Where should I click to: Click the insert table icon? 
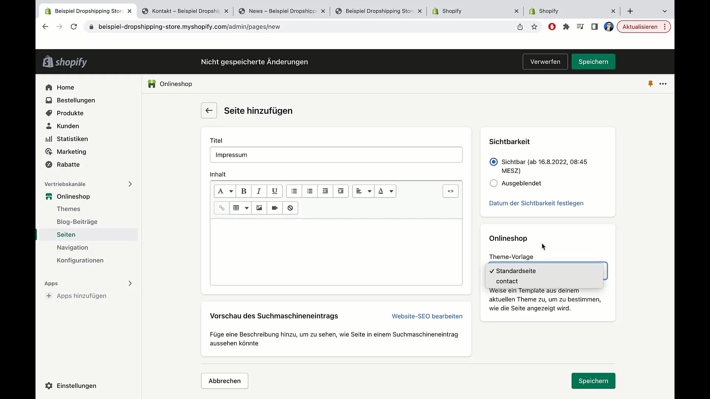tap(236, 208)
